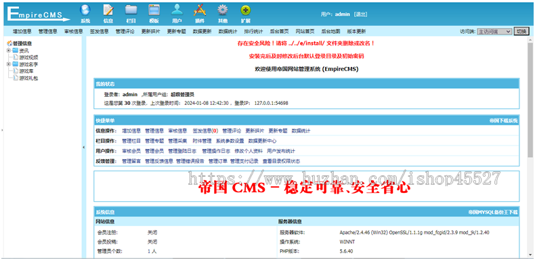Open the 其他 (Other) gear icon
The image size is (535, 260).
point(223,10)
